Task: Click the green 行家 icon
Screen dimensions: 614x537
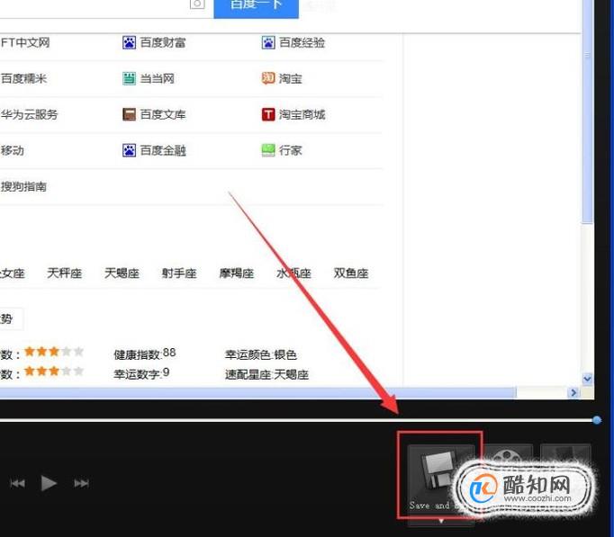Action: 268,150
